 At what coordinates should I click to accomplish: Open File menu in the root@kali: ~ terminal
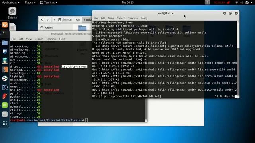(x=96, y=18)
